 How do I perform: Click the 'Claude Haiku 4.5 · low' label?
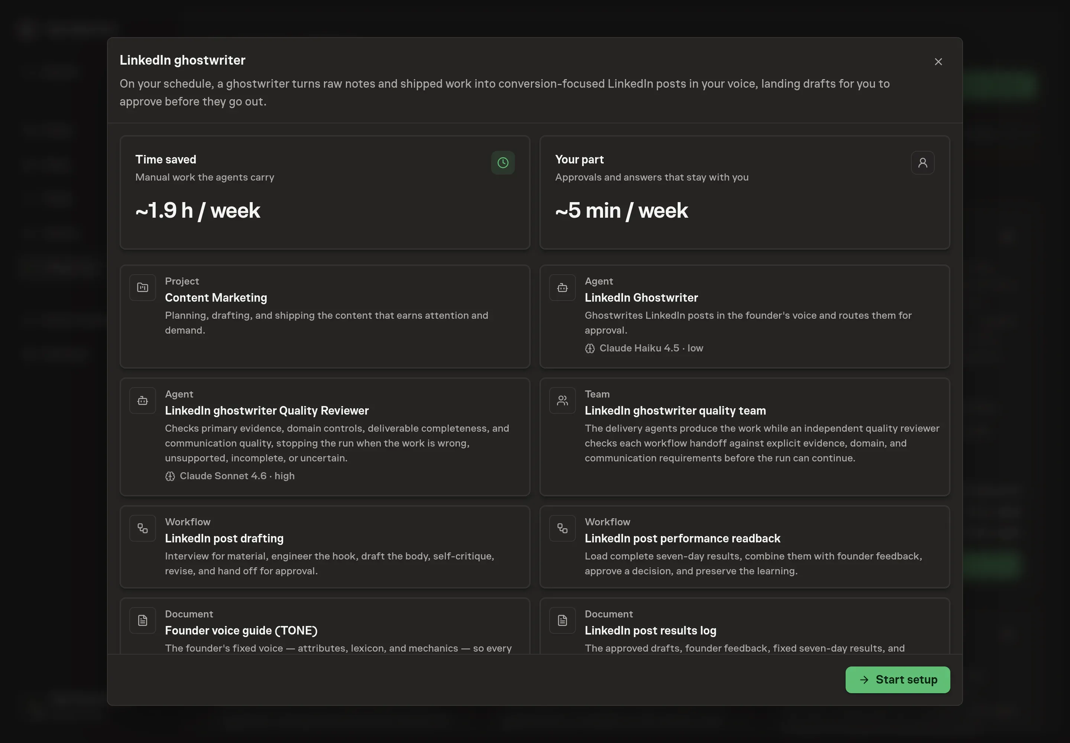[x=651, y=348]
